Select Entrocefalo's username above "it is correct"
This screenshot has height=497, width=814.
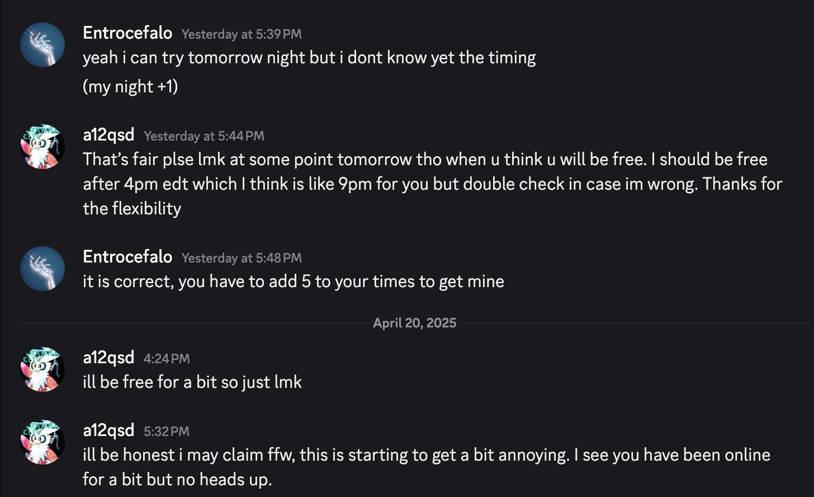pos(127,257)
